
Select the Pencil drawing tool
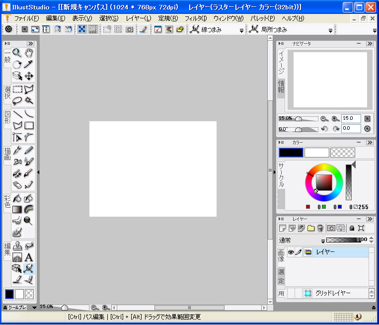(x=29, y=150)
